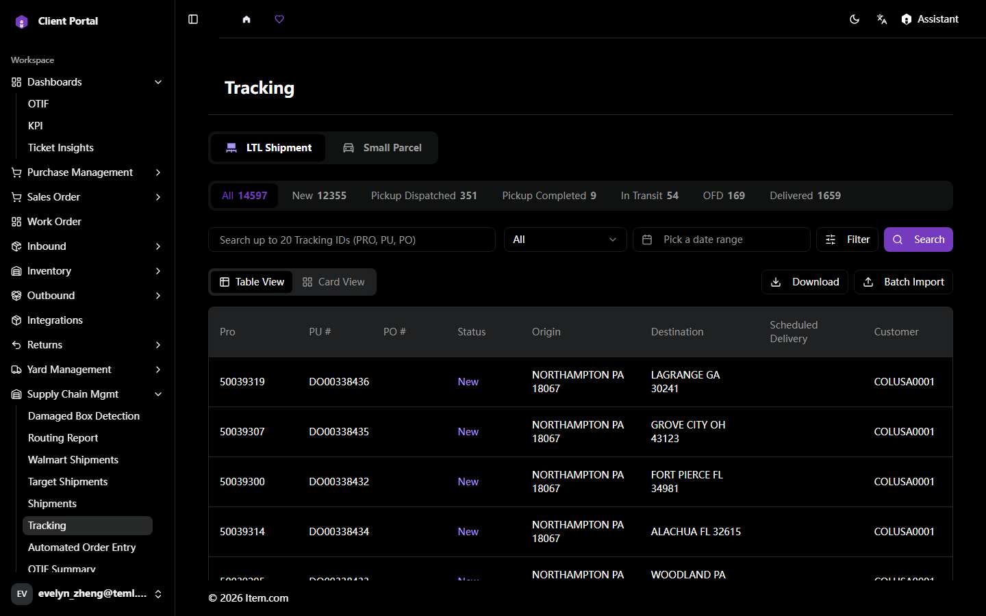
Task: Expand the Outbound menu
Action: click(x=158, y=296)
